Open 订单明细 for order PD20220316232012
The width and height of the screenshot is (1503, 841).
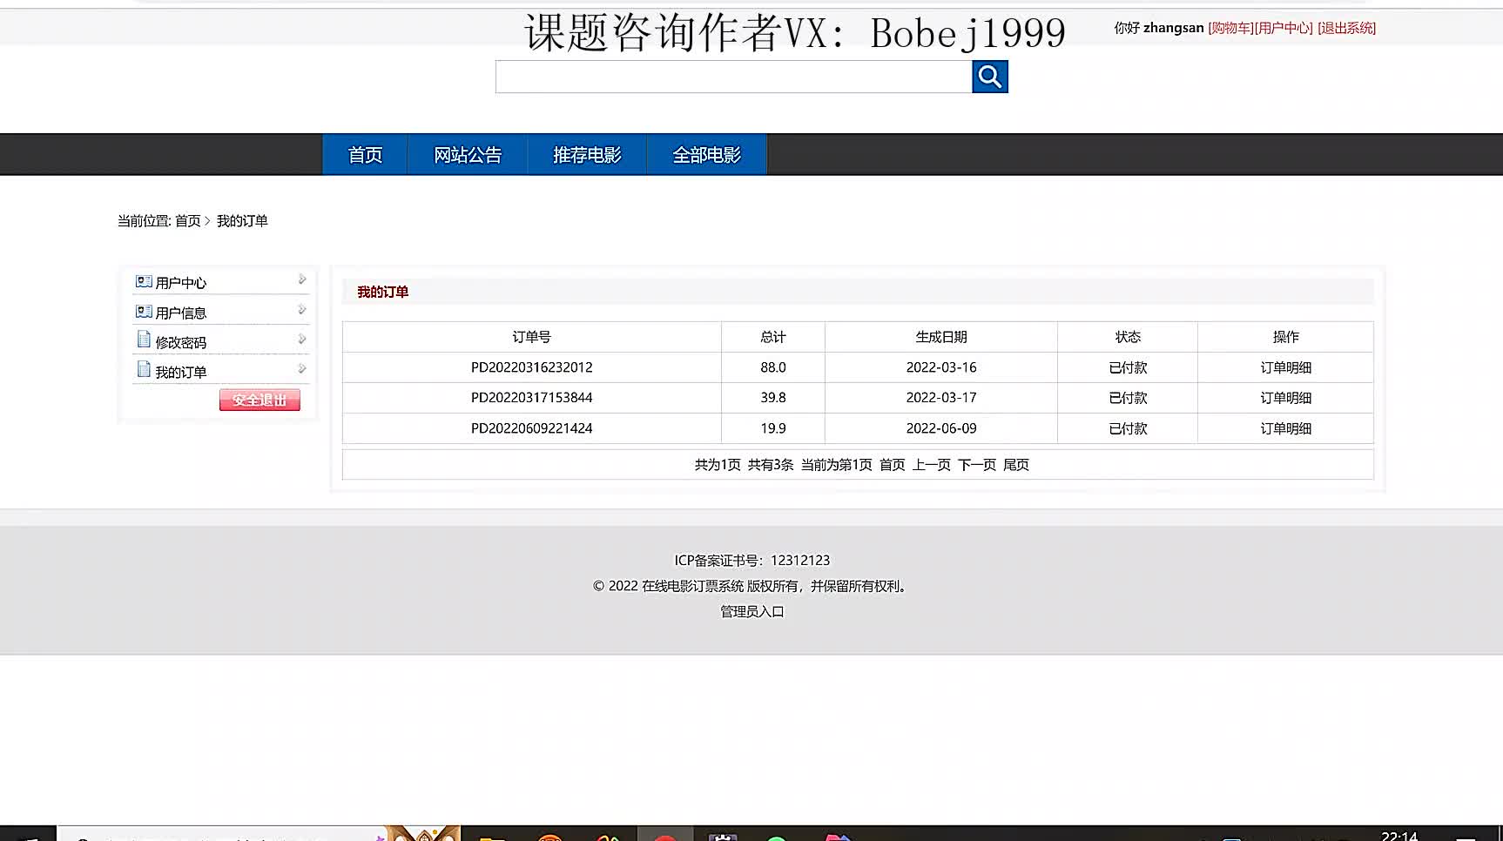(1285, 367)
